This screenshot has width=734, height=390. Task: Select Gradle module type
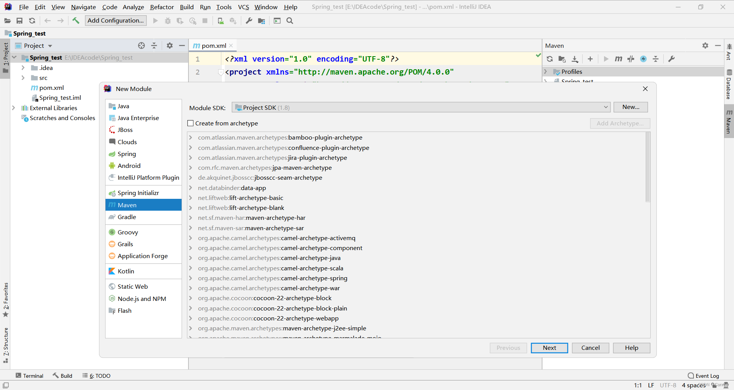click(143, 217)
